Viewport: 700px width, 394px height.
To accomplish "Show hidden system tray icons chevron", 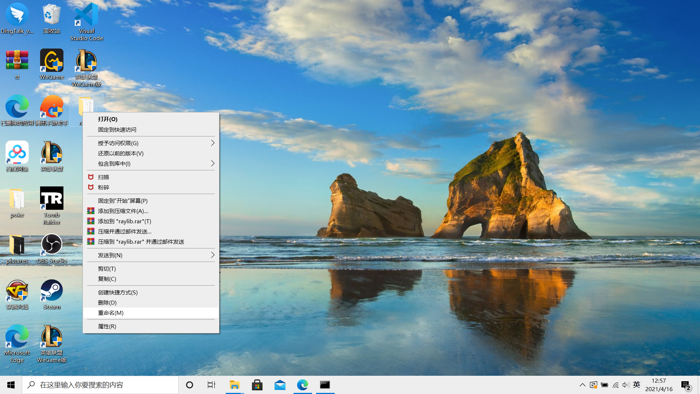I will point(582,385).
